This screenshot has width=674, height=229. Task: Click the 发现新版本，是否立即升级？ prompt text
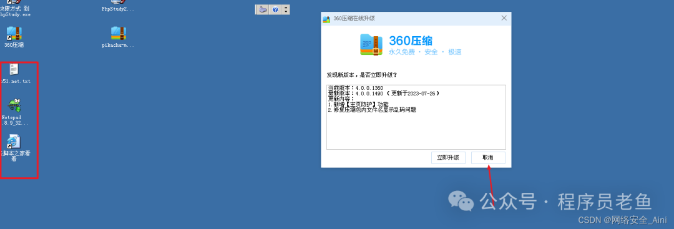[x=362, y=75]
